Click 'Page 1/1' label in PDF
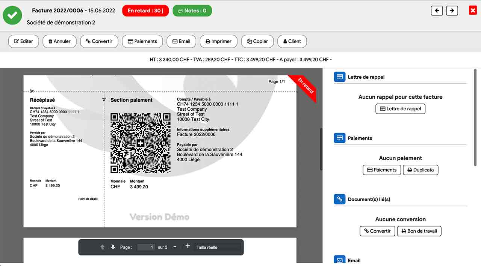The width and height of the screenshot is (481, 266). point(277,81)
